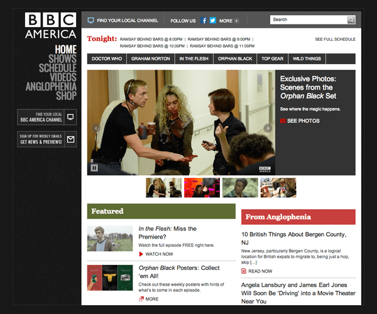Click main Orphan Black set slideshow image
The width and height of the screenshot is (377, 314).
coord(181,122)
